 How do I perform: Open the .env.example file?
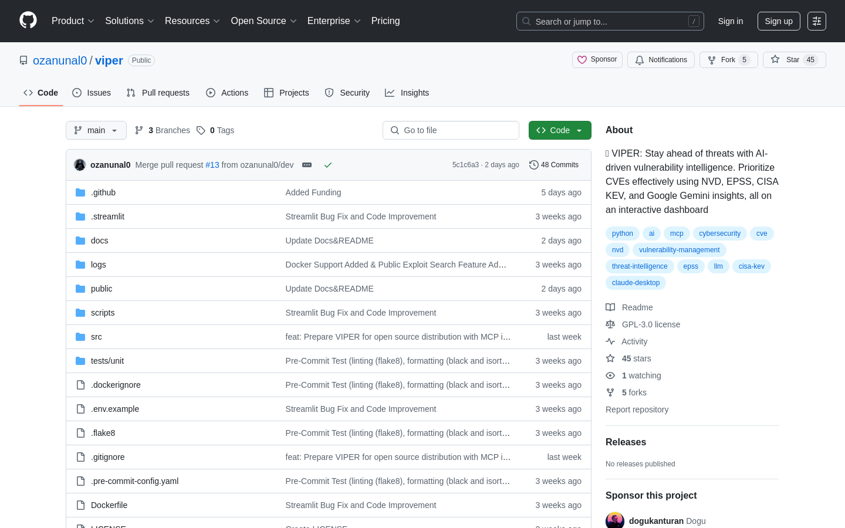115,409
